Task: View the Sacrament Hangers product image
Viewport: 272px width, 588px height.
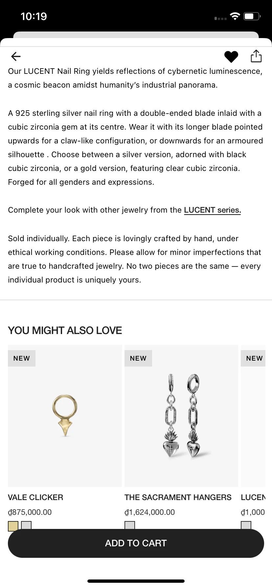Action: (x=181, y=415)
